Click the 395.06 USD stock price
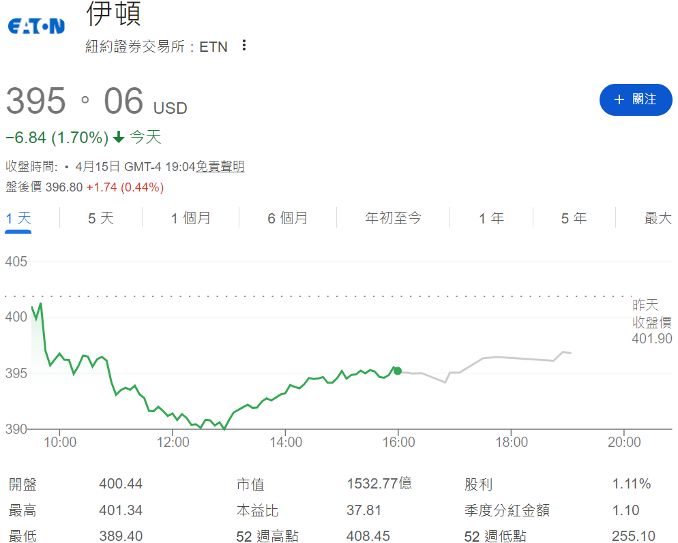678x543 pixels. (95, 102)
